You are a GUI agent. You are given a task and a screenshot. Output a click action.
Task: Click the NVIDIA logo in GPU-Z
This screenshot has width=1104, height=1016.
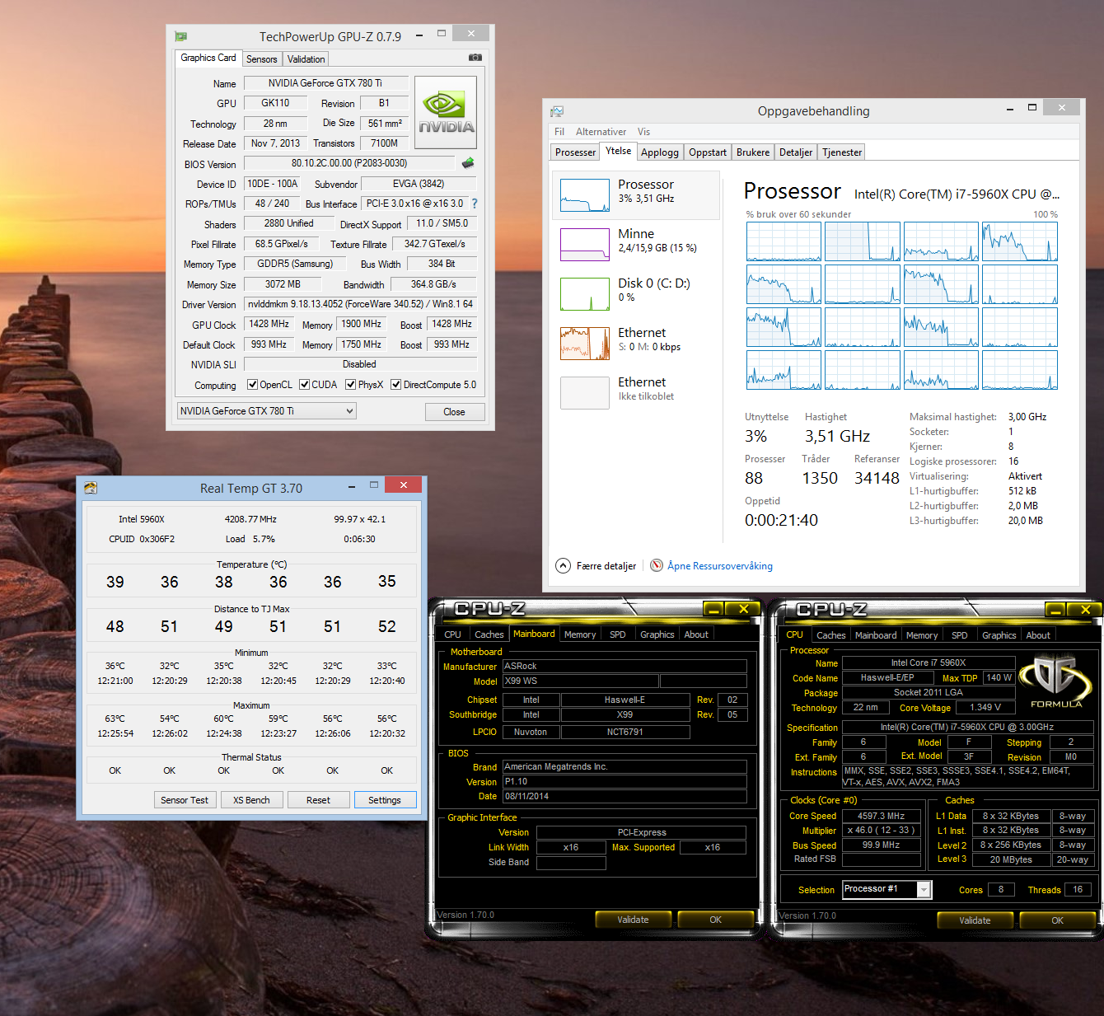click(x=446, y=112)
